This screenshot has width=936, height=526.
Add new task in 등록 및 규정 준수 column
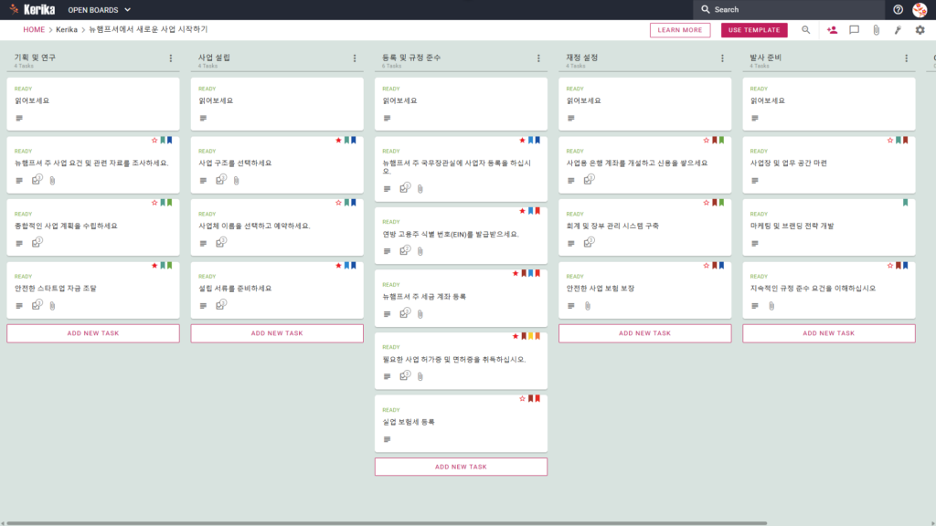[x=461, y=467]
